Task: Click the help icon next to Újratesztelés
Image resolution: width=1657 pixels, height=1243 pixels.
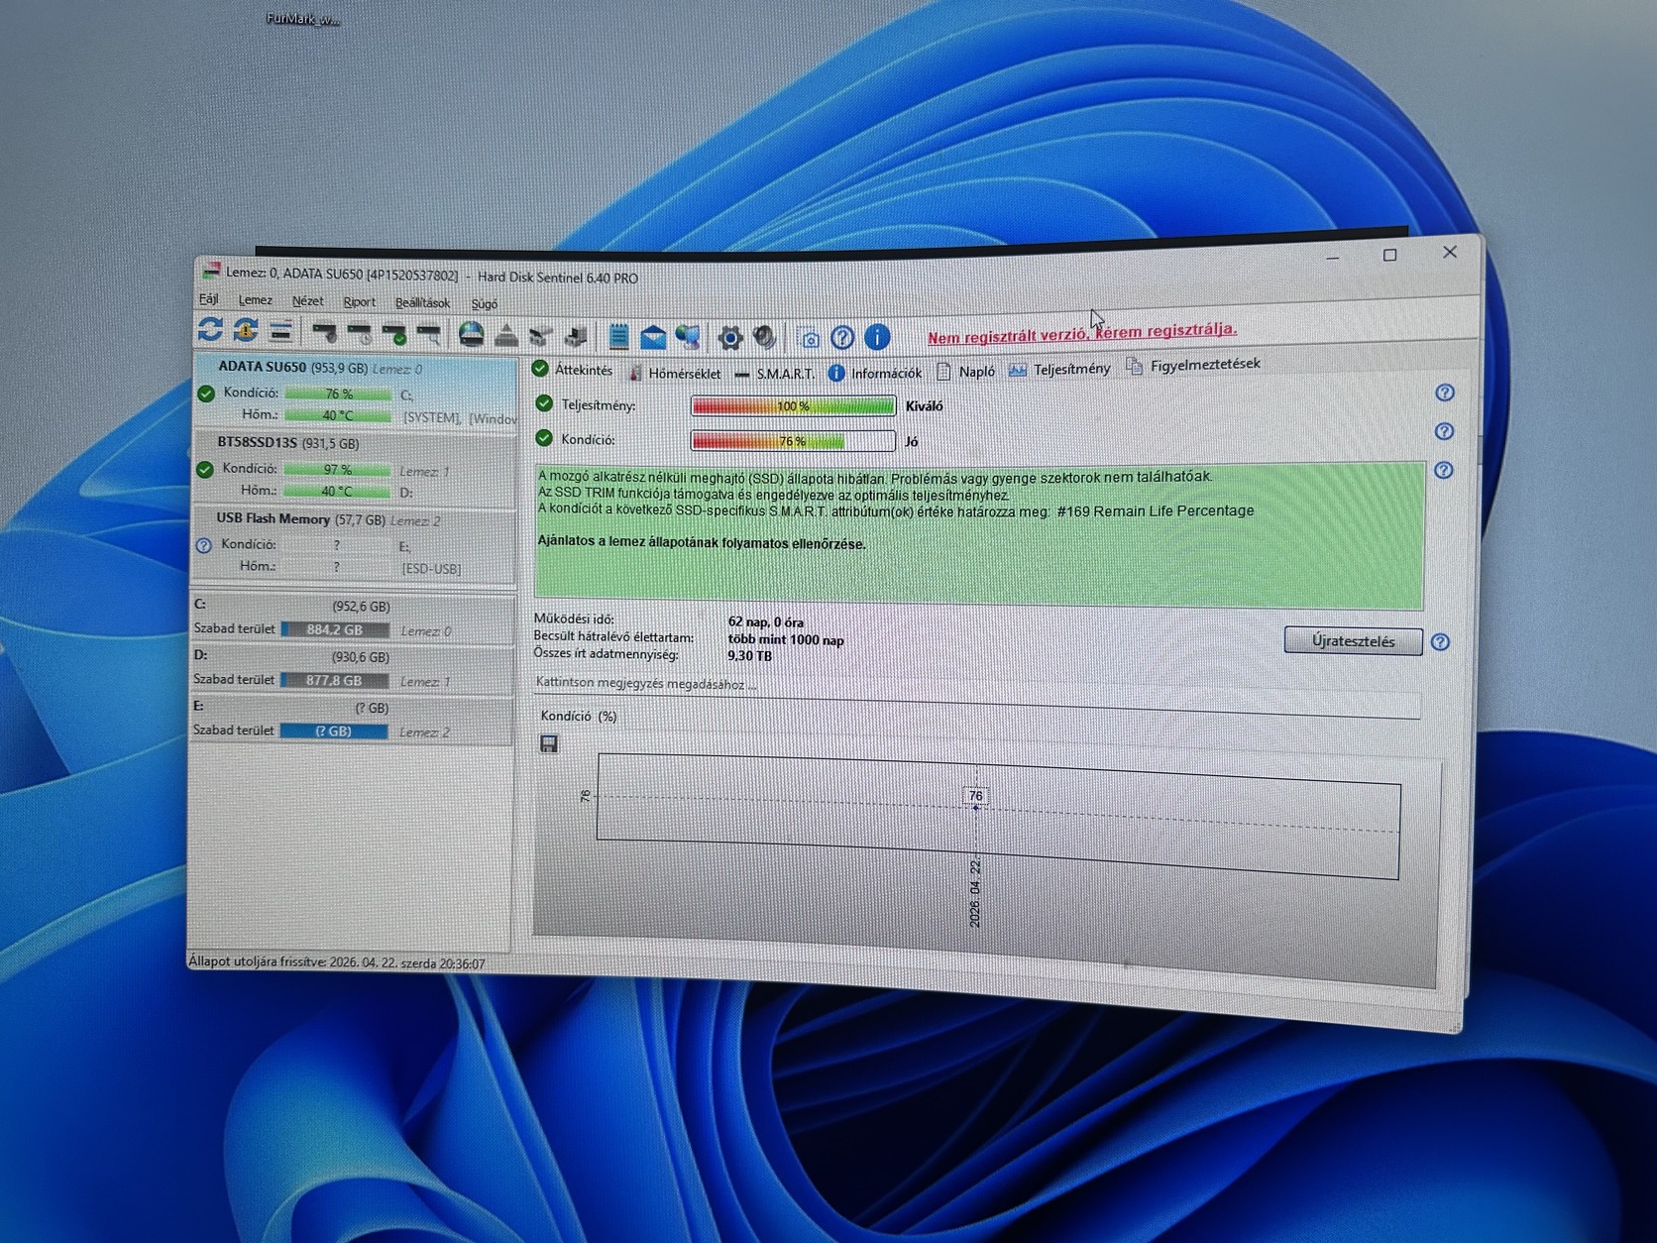Action: [1440, 642]
